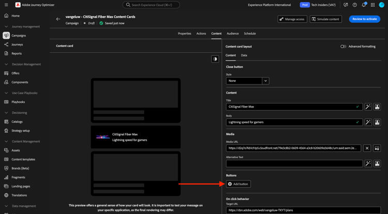Click the feedback icon beside sandbox name
Viewport: 388px width, 214px height.
point(346,5)
